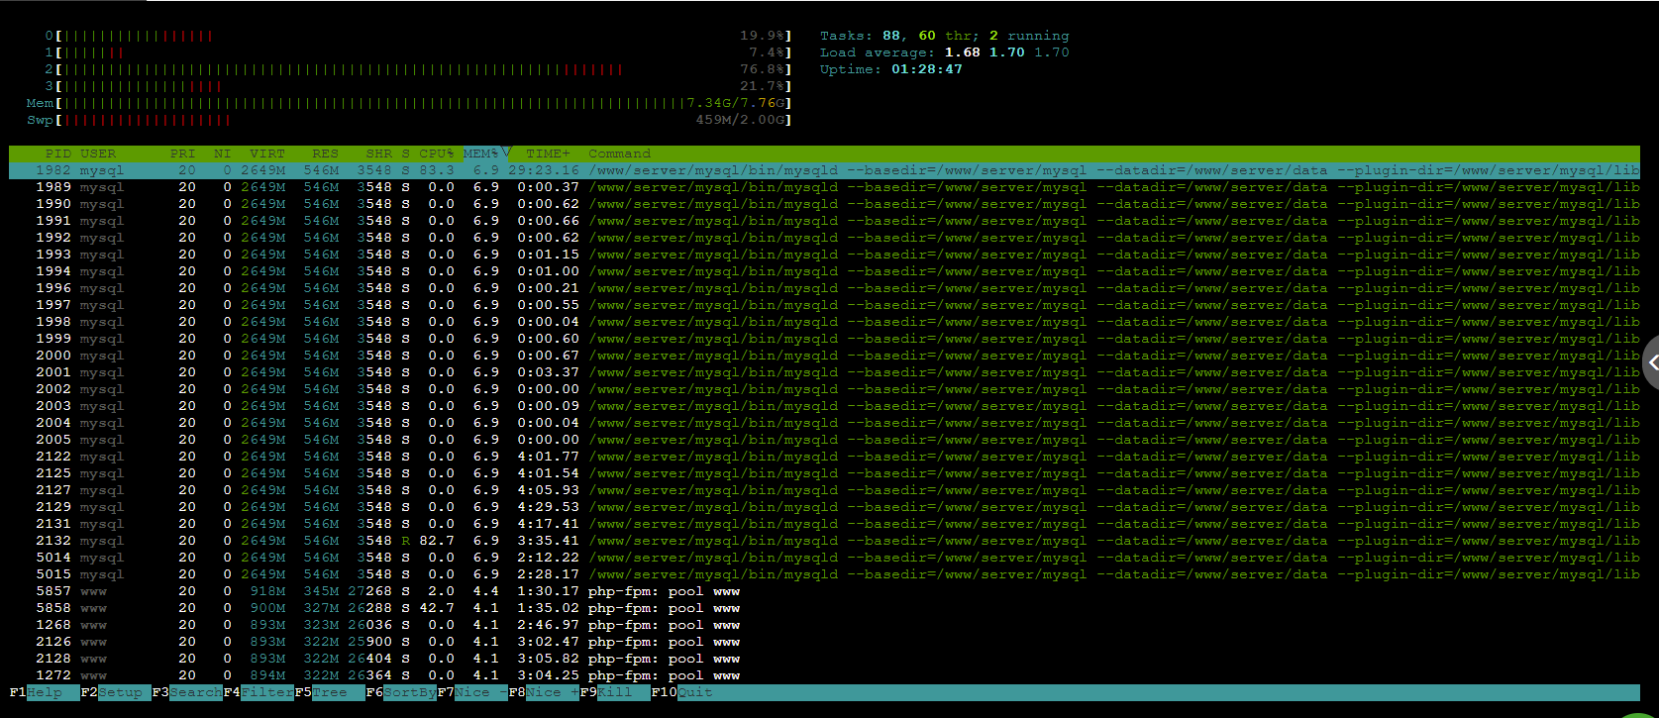The height and width of the screenshot is (718, 1659).
Task: Click the CPU 0 usage meter bar
Action: click(x=422, y=36)
